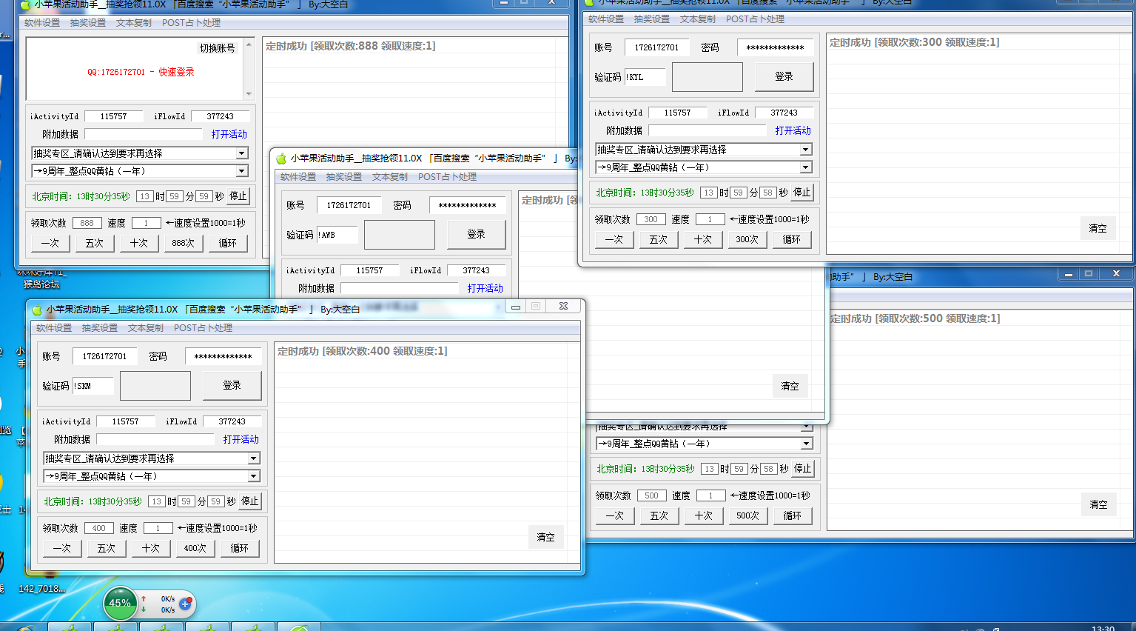Click the 500次 button
This screenshot has width=1136, height=631.
click(x=748, y=515)
